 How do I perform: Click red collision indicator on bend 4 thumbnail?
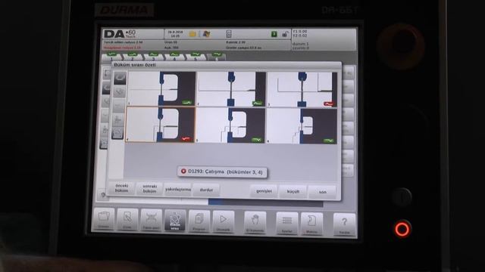click(186, 139)
